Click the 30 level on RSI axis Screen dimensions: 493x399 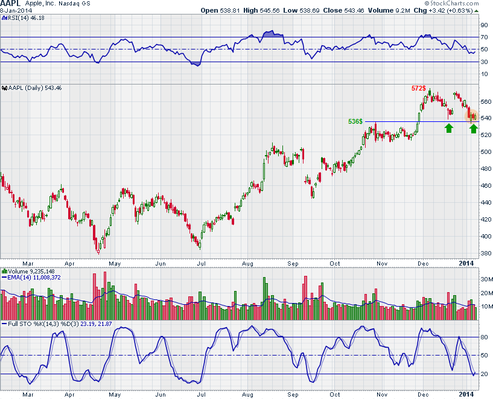tap(484, 62)
